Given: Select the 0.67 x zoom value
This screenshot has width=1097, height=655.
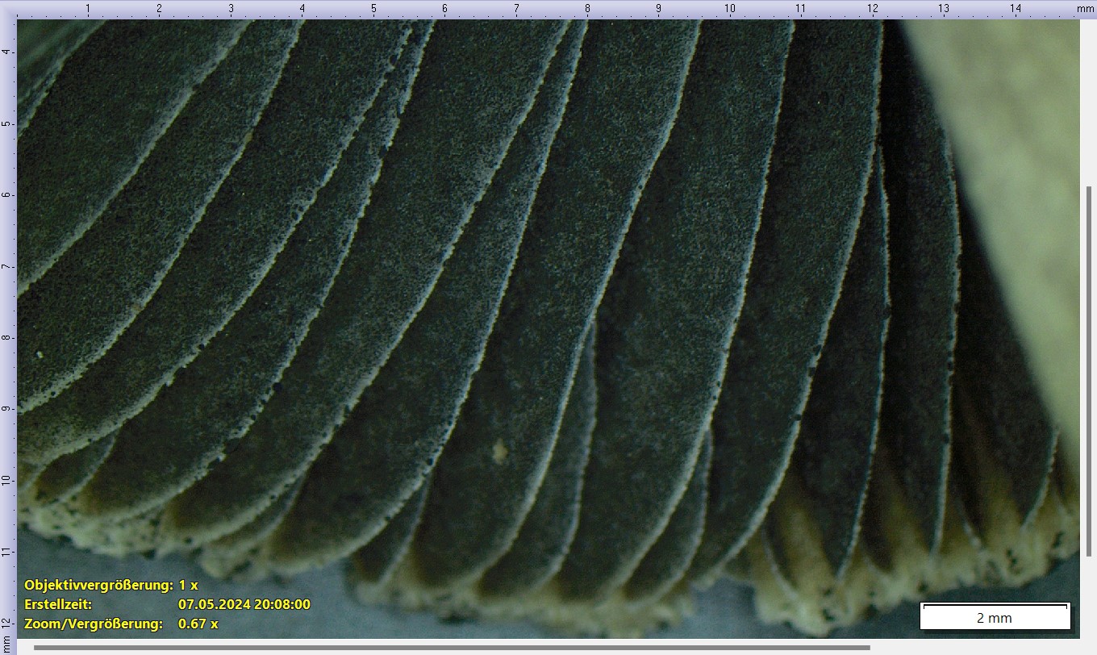Looking at the screenshot, I should click(x=198, y=624).
